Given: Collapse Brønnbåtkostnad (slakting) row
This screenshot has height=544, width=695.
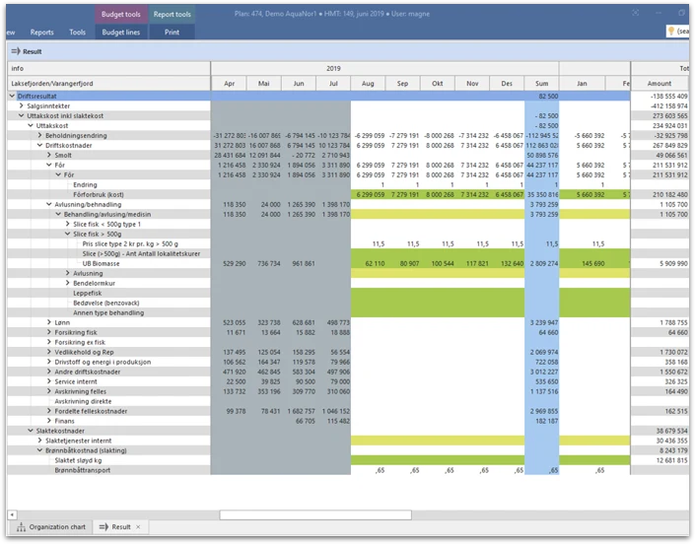Looking at the screenshot, I should point(39,450).
